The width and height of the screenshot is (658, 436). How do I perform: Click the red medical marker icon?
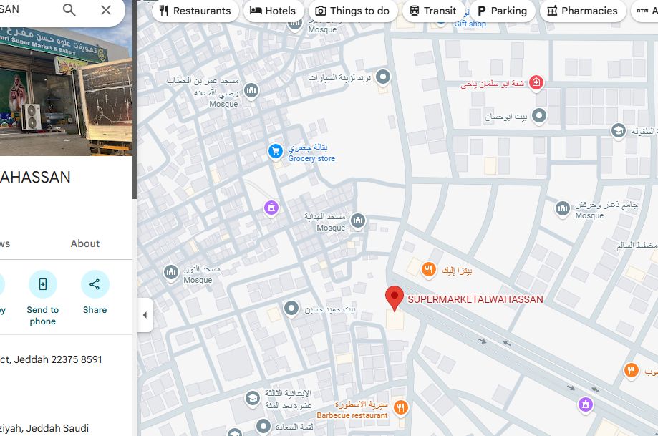click(536, 83)
